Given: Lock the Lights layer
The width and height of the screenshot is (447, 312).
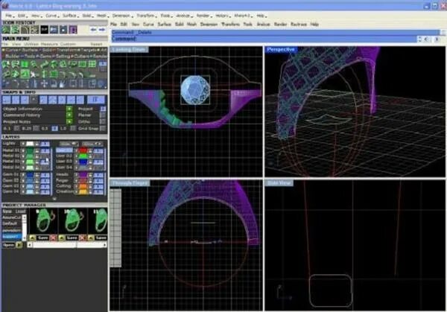Looking at the screenshot, I should (37, 144).
